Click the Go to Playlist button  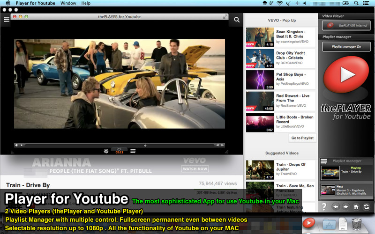click(x=302, y=138)
